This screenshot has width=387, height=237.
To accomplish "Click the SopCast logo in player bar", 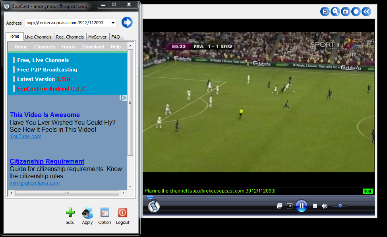I will 154,206.
